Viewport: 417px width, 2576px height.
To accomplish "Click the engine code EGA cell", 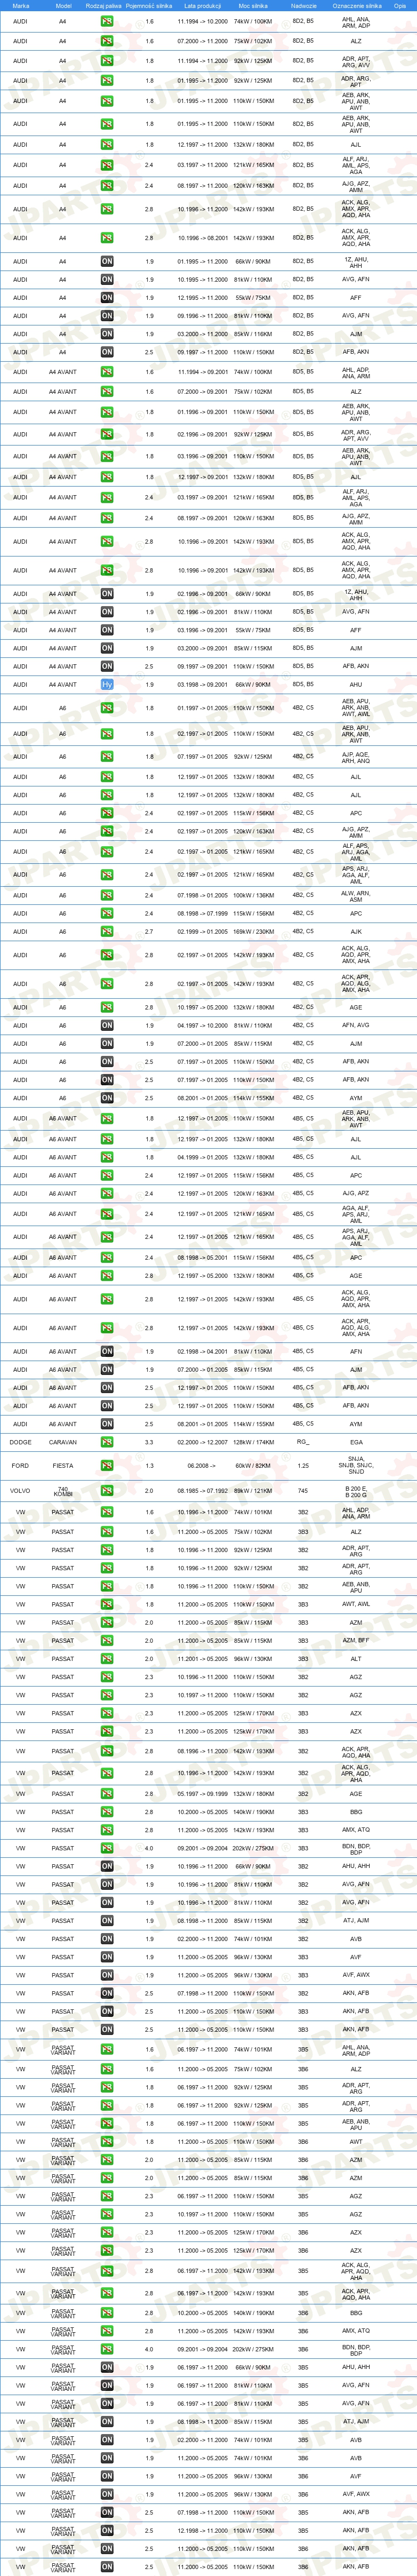I will [356, 1443].
